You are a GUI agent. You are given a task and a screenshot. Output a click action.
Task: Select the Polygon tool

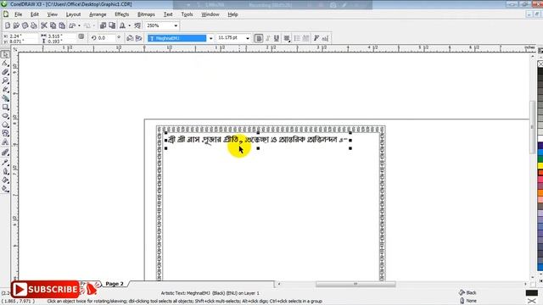(5, 125)
